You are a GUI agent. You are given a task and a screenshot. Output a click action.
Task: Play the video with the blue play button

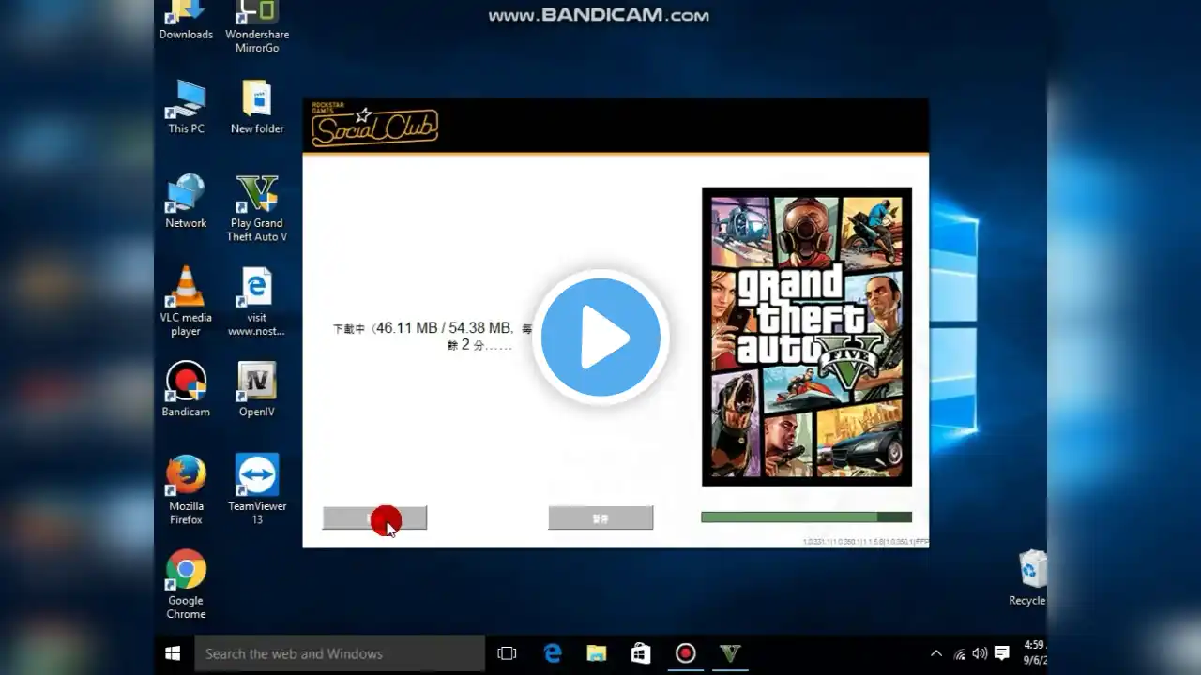pos(600,337)
